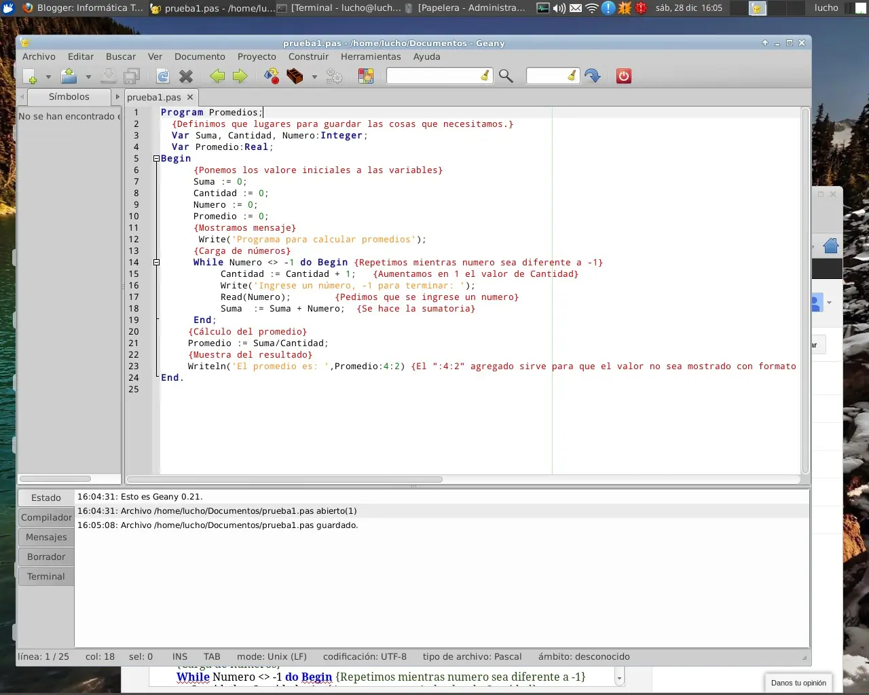Image resolution: width=869 pixels, height=695 pixels.
Task: Click the sidebar horizontal scrollbar
Action: click(55, 478)
